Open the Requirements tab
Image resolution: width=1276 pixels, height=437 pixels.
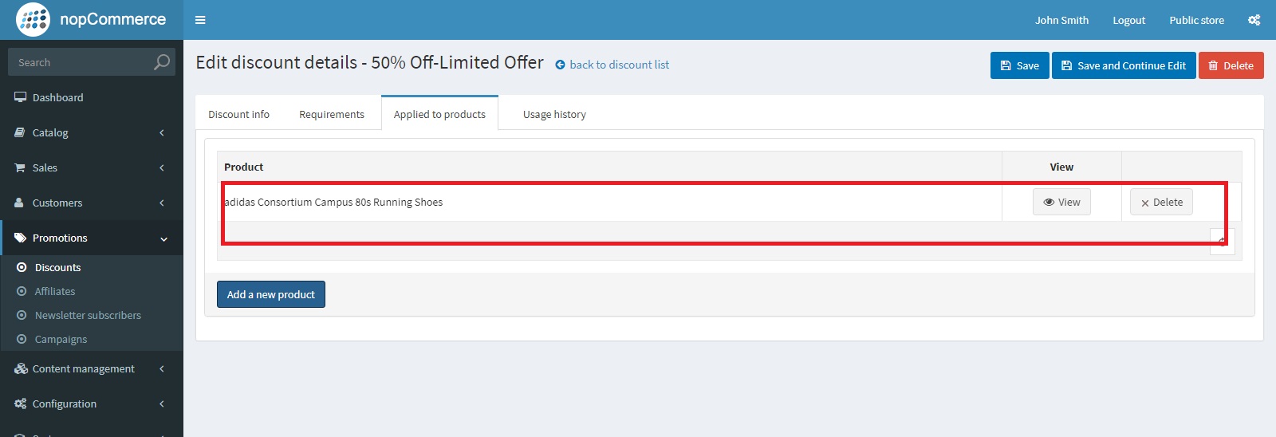click(332, 114)
